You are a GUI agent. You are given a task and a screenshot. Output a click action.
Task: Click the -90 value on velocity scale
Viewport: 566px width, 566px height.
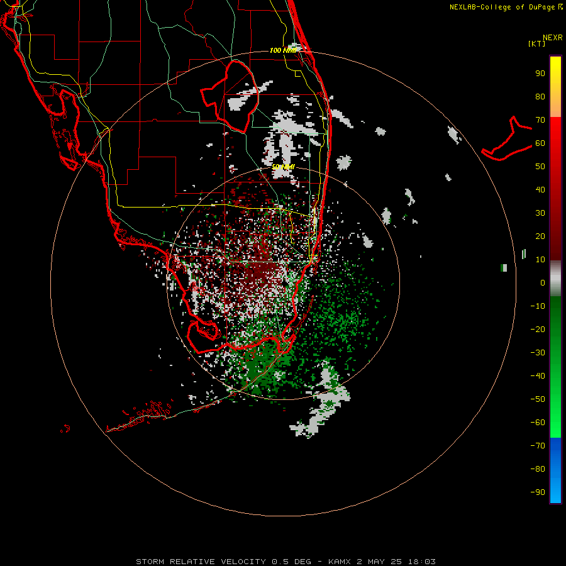(x=538, y=492)
